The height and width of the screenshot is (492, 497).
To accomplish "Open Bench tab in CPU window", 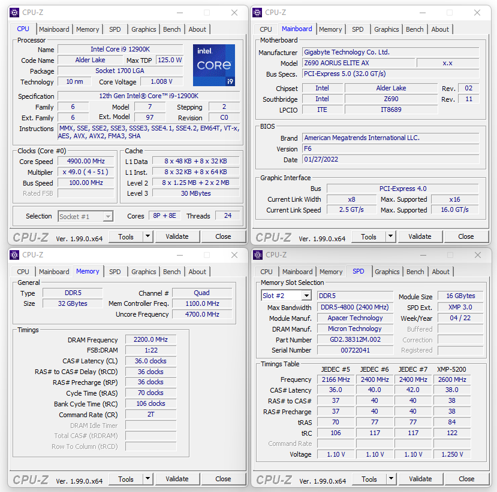I will point(172,29).
